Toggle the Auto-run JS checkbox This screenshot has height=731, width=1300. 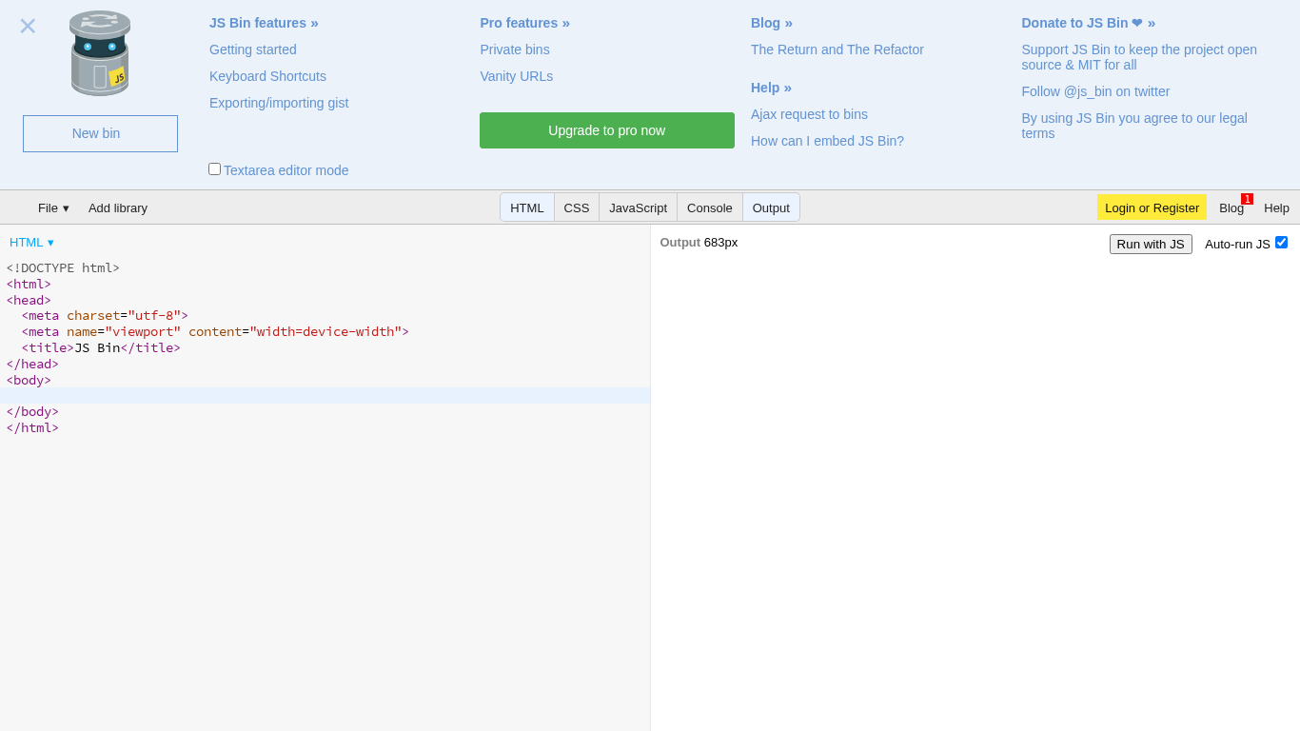(x=1281, y=242)
